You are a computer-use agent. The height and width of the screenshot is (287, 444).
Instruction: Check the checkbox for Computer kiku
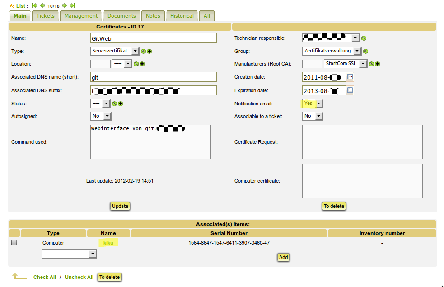pos(14,243)
